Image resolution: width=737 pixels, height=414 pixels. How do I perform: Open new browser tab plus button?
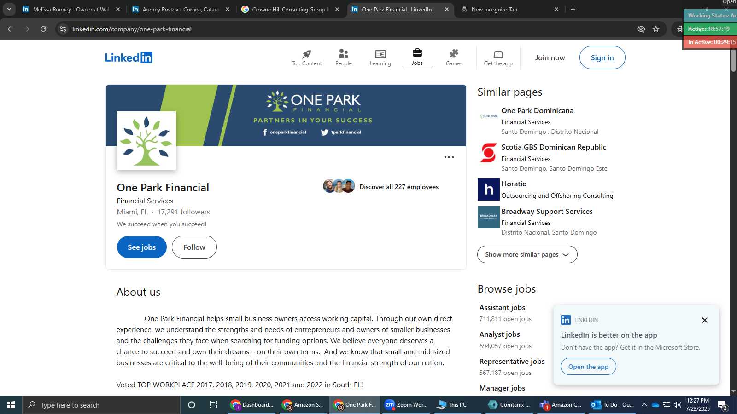click(573, 9)
